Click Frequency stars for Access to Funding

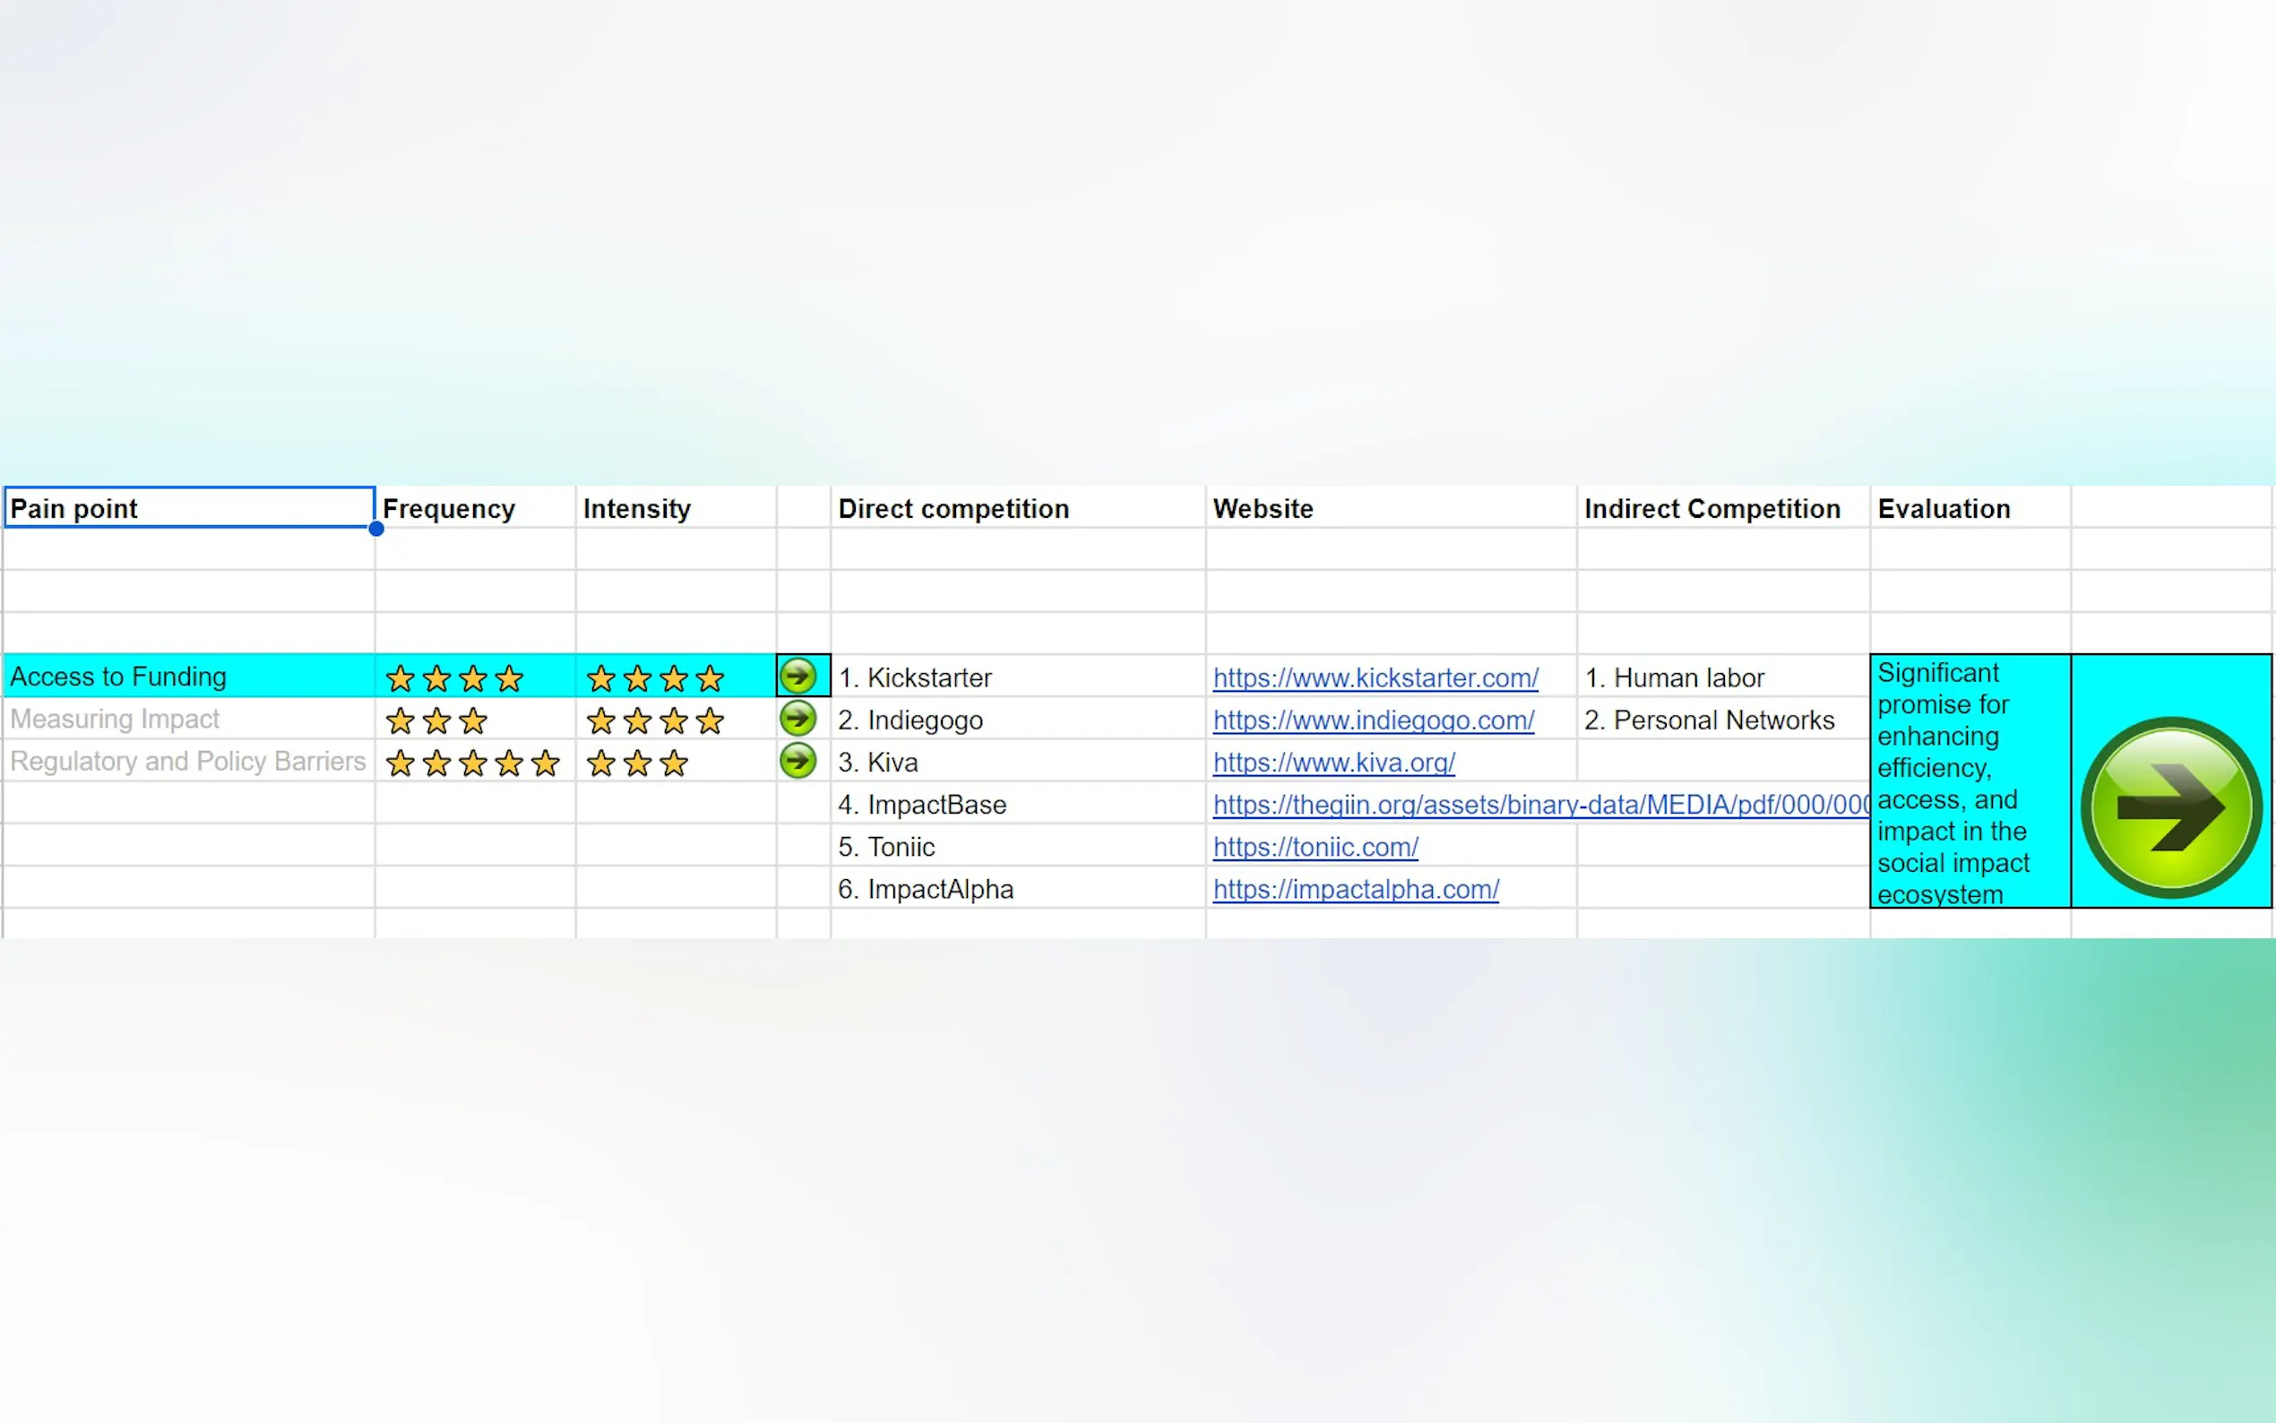[454, 677]
